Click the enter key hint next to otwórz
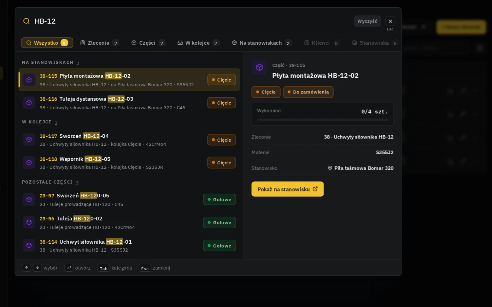Screen dimensions: 492x307 pyautogui.click(x=69, y=268)
